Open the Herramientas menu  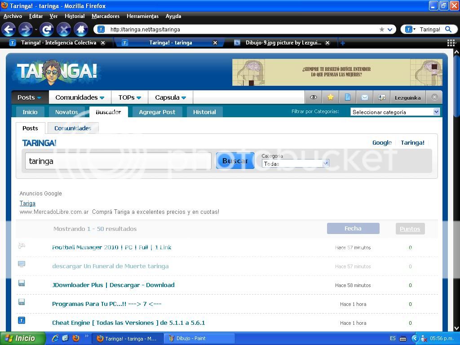click(x=142, y=16)
